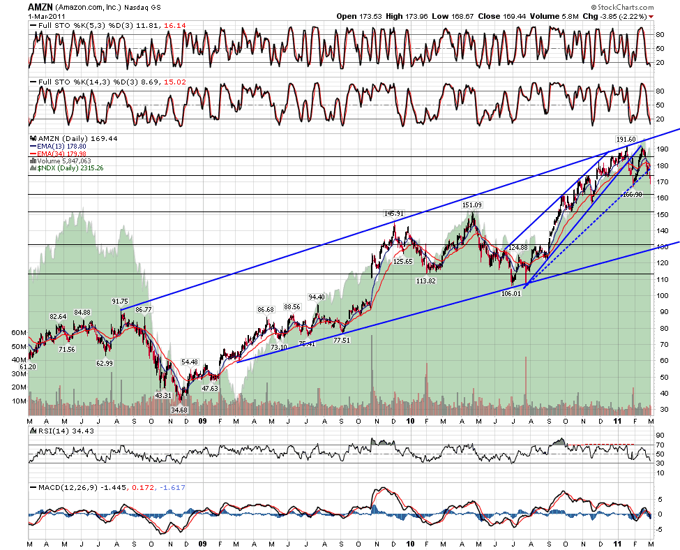Click the candlestick icon before AMZN (Daily) legend
The height and width of the screenshot is (550, 680).
(x=33, y=138)
